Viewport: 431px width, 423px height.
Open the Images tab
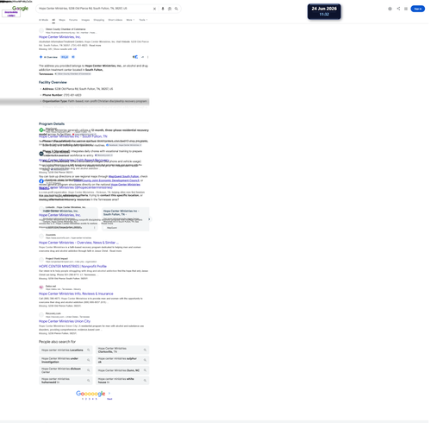pos(85,20)
